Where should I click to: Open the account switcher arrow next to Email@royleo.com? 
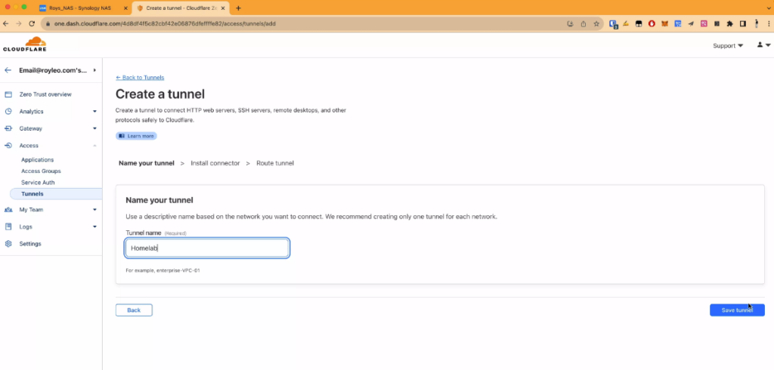coord(94,70)
